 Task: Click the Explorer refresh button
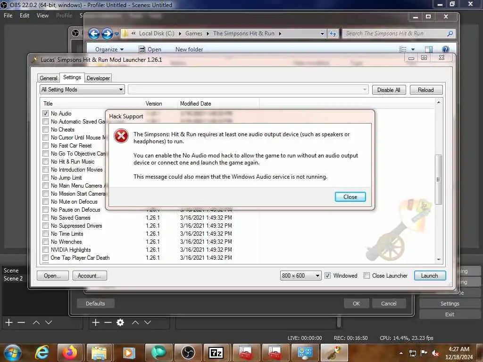pos(333,33)
